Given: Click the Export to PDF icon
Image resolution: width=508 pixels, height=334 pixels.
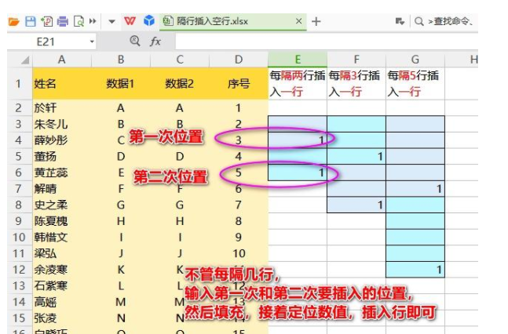Looking at the screenshot, I should pyautogui.click(x=46, y=22).
